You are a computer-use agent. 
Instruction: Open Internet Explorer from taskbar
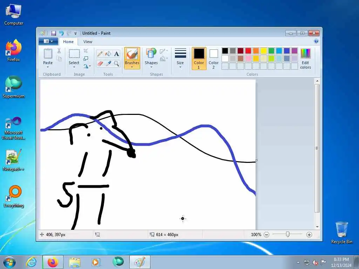[31, 262]
